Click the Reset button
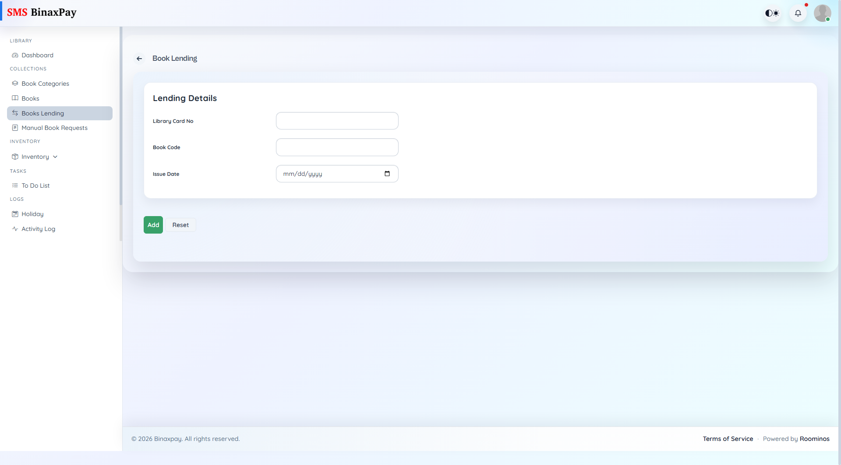 (x=180, y=224)
